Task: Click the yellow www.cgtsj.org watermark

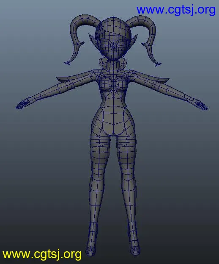Action: tap(42, 254)
